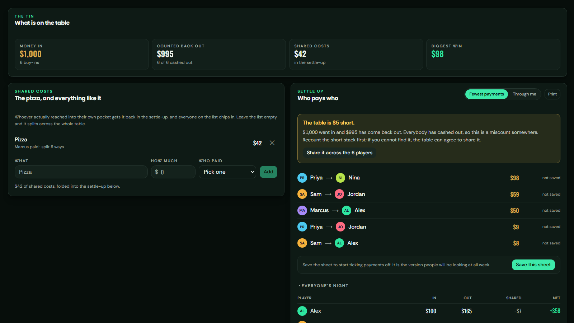Select Priya's avatar in the $9 payment row
This screenshot has height=323, width=574.
(302, 227)
